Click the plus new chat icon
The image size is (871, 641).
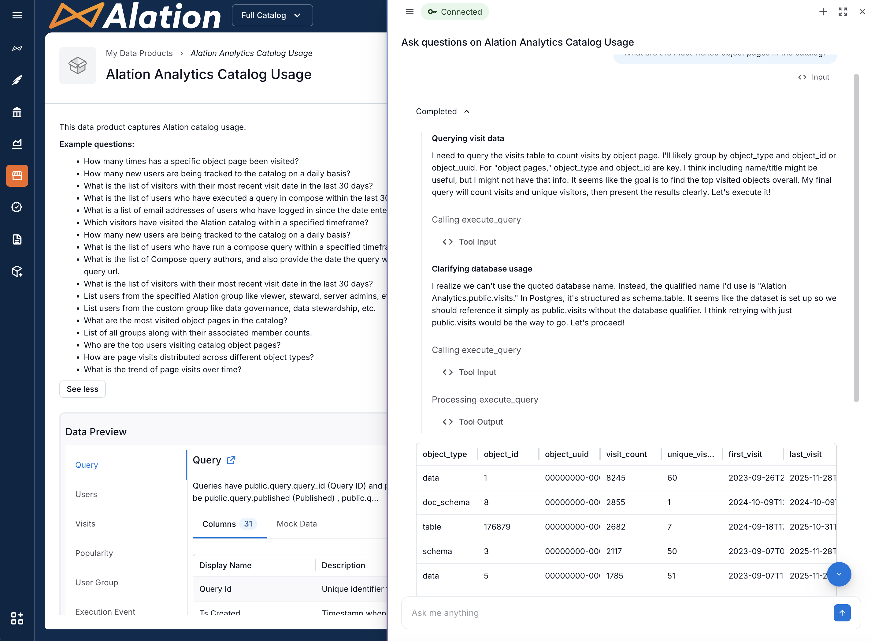click(x=823, y=12)
